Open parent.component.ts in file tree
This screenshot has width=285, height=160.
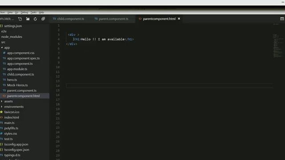(22, 91)
